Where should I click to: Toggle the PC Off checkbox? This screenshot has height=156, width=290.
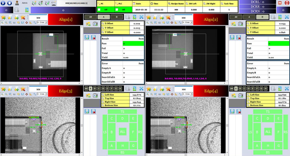pyautogui.click(x=99, y=10)
